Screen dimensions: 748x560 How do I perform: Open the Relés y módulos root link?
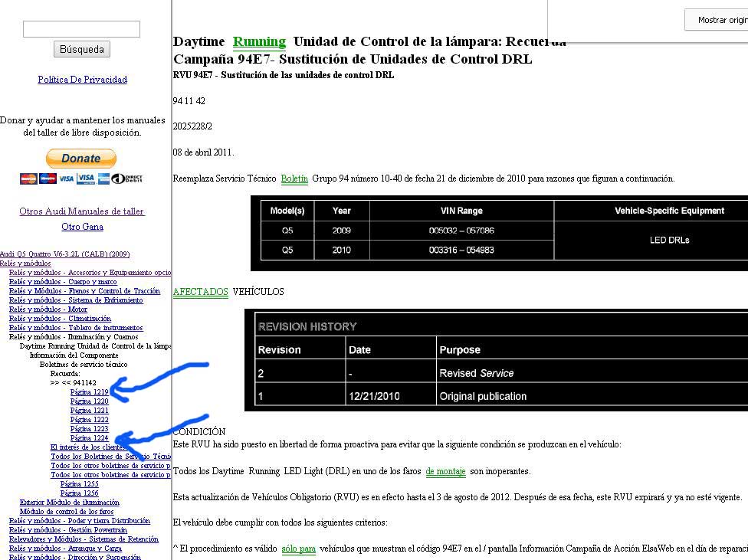tap(25, 264)
